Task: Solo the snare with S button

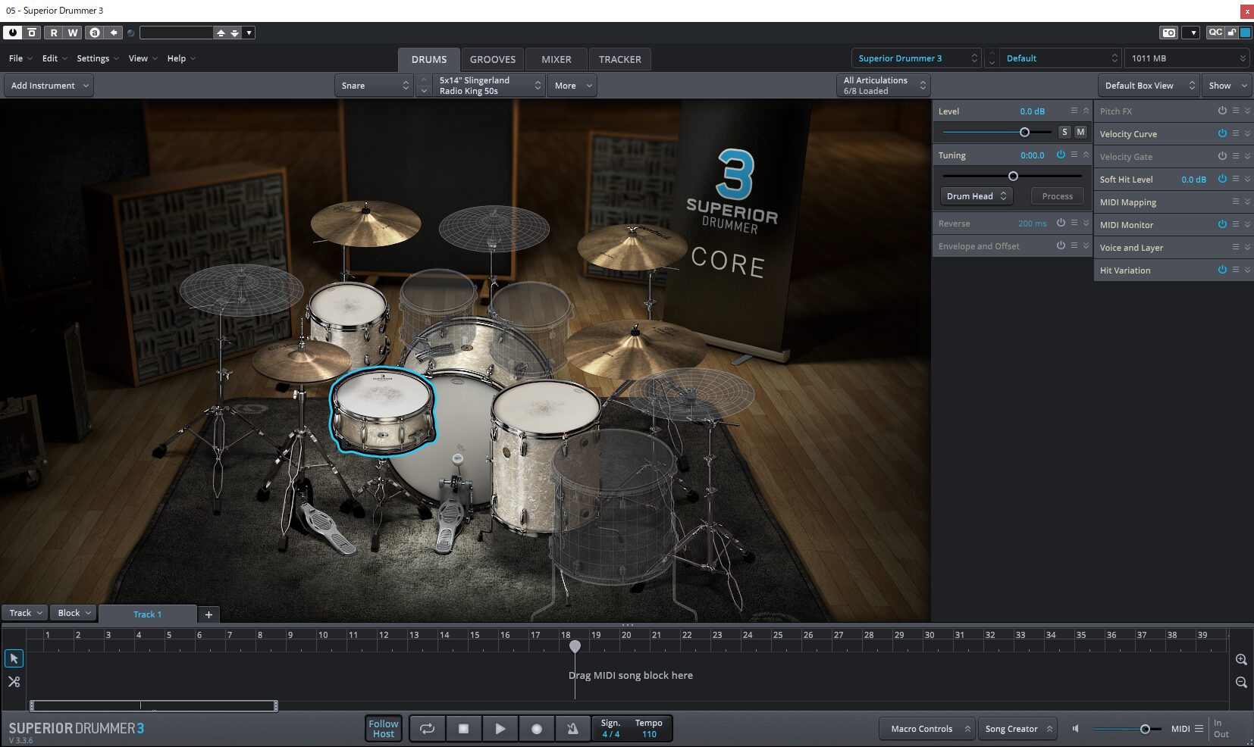Action: click(x=1064, y=132)
